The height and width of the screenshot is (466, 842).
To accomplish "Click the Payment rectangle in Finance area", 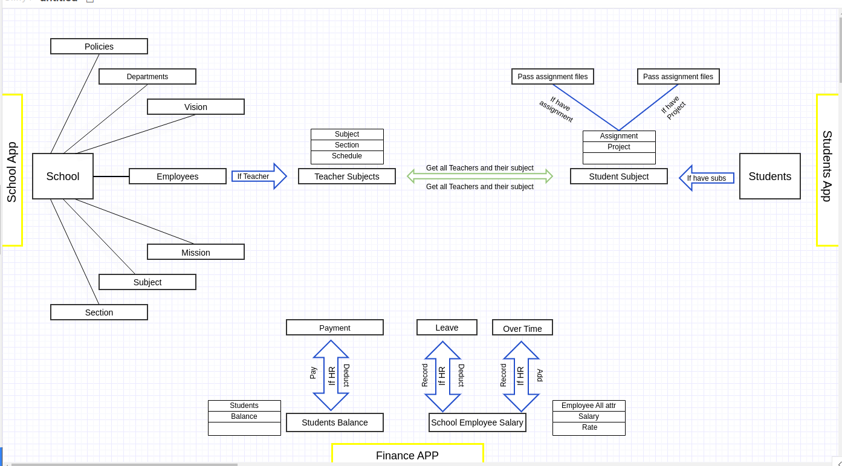I will [x=334, y=327].
